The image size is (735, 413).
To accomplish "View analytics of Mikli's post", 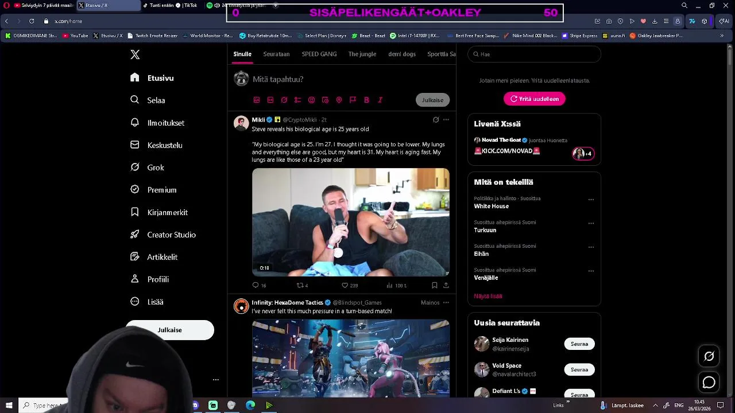I will click(x=397, y=285).
